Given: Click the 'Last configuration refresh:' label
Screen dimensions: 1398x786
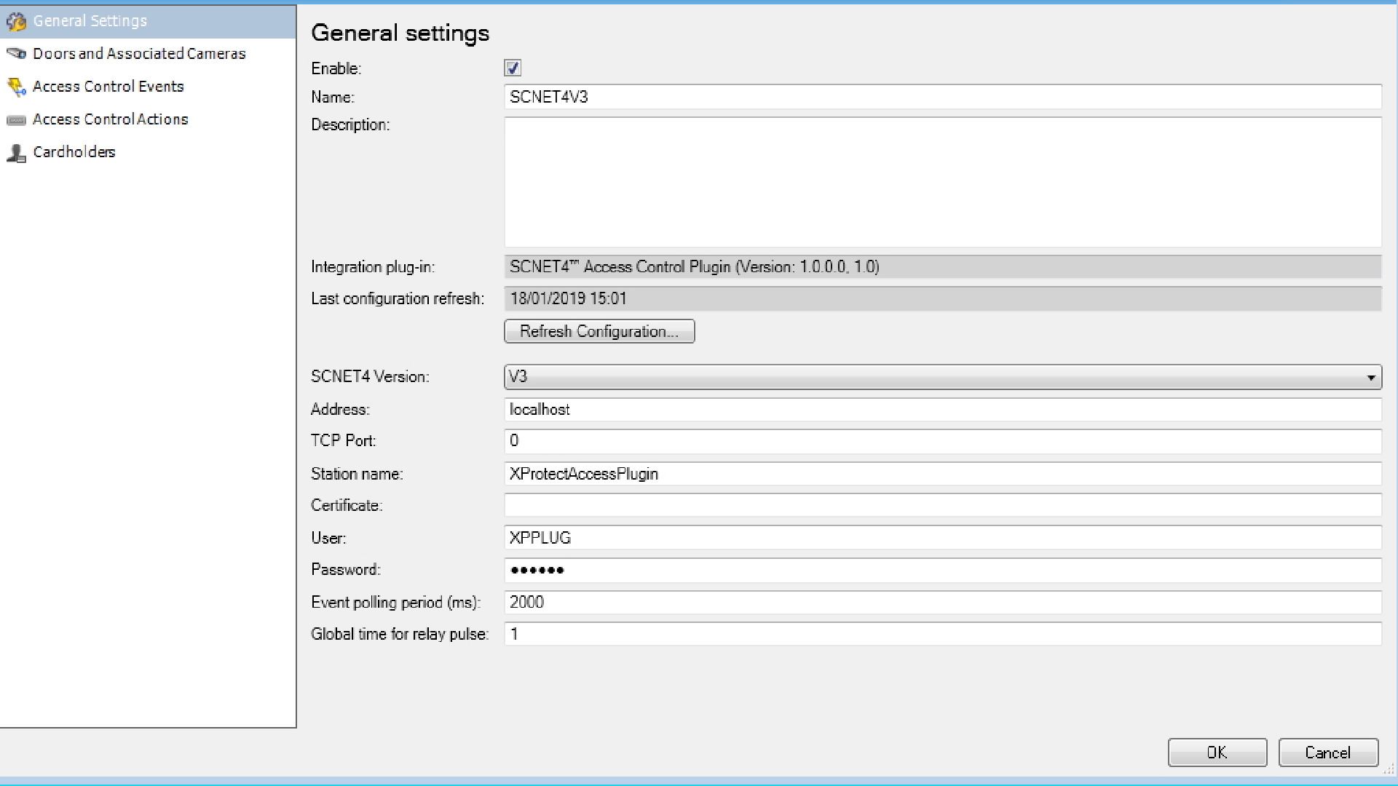Looking at the screenshot, I should pos(398,298).
